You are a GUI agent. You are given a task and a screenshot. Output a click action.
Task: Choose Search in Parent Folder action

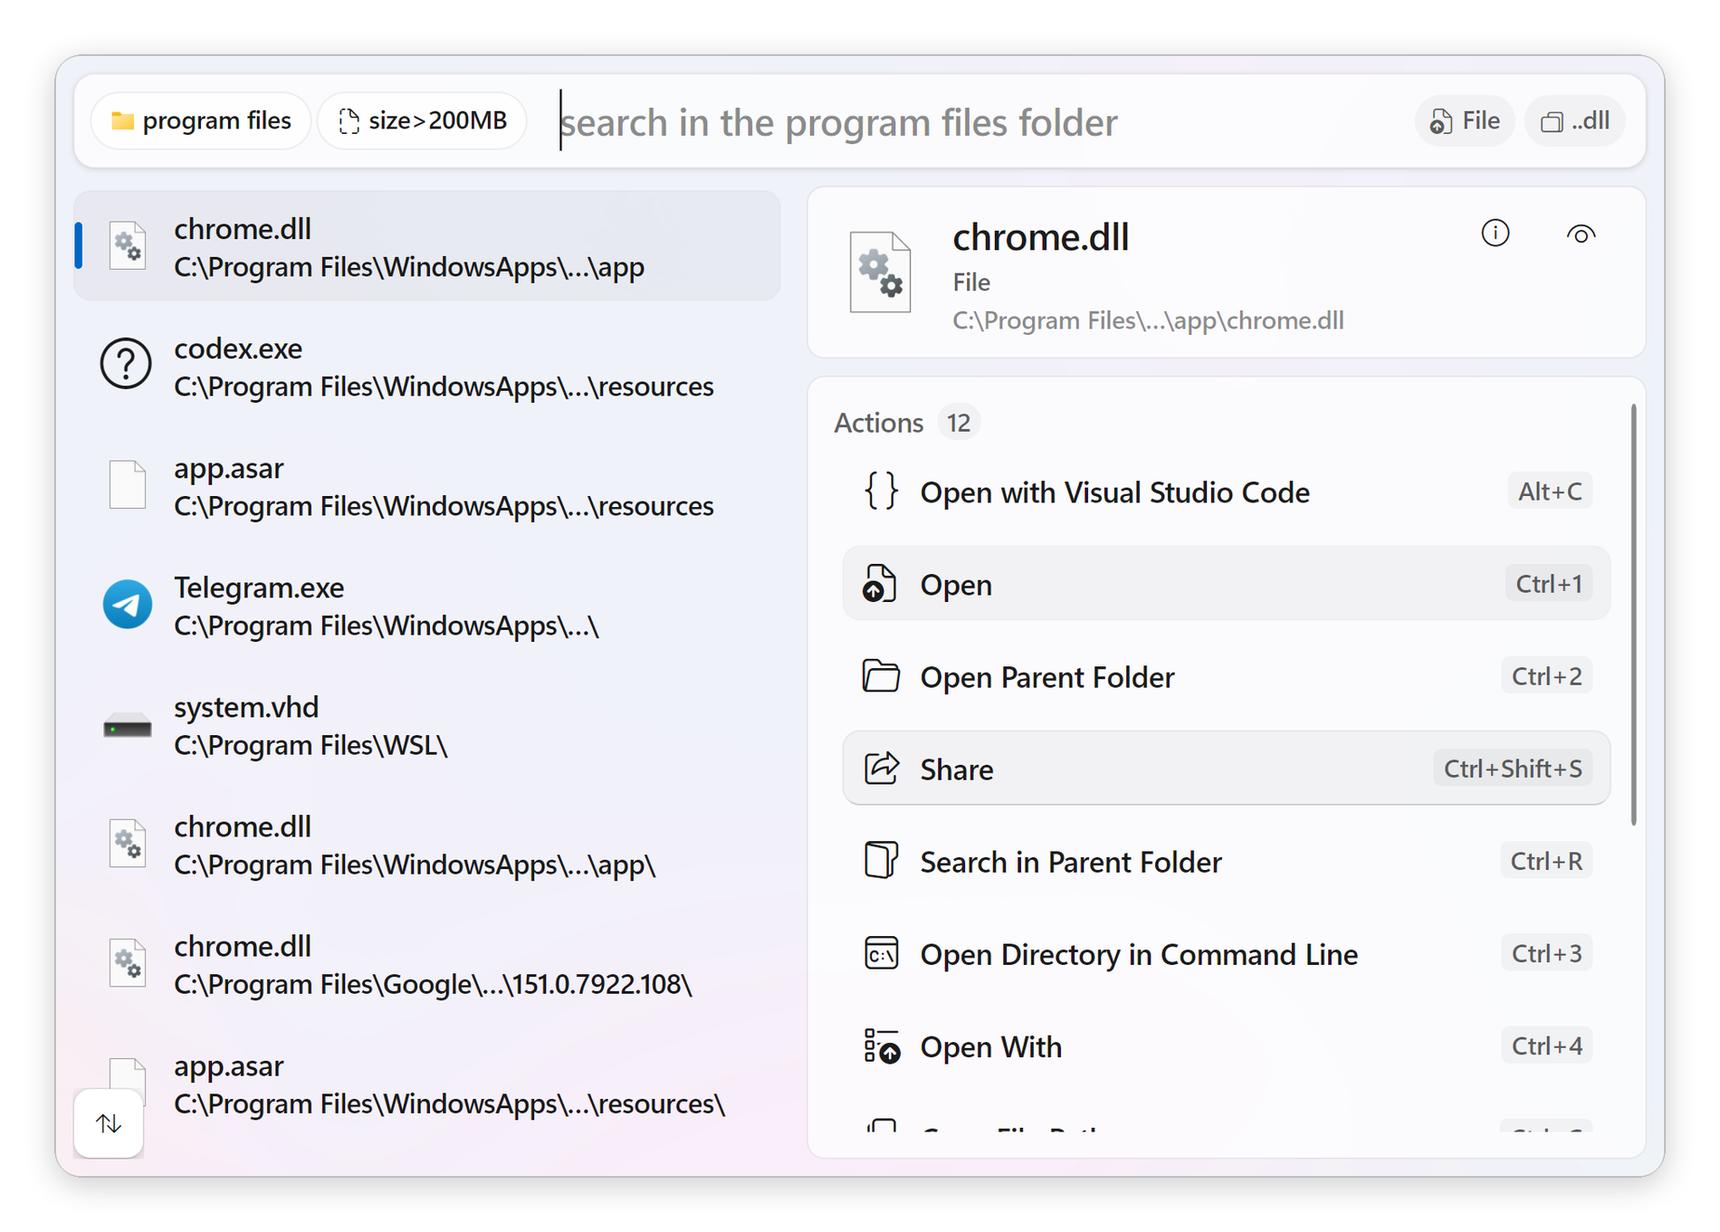click(1226, 861)
